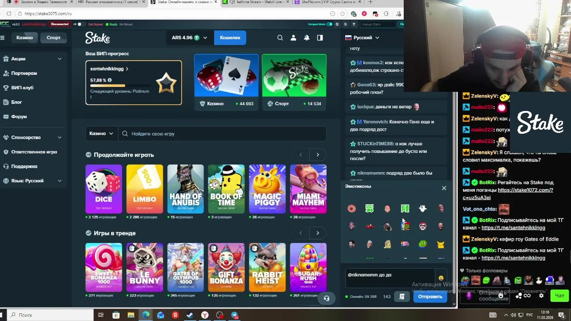The image size is (571, 321).
Task: Focus the Найдите свою игру search field
Action: click(223, 134)
